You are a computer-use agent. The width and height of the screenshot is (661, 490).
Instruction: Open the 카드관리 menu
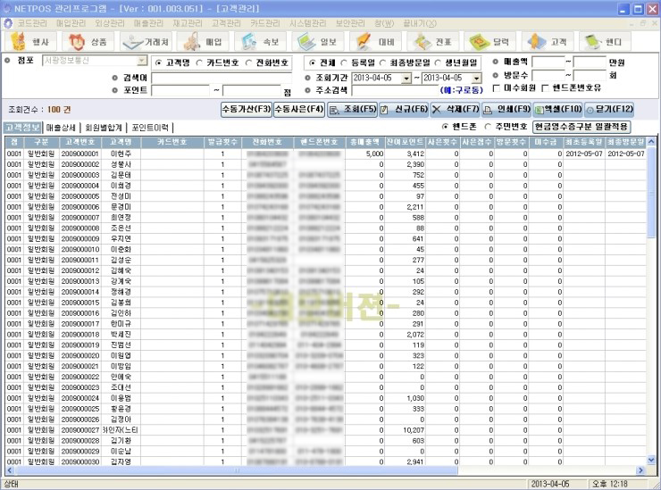(x=264, y=23)
